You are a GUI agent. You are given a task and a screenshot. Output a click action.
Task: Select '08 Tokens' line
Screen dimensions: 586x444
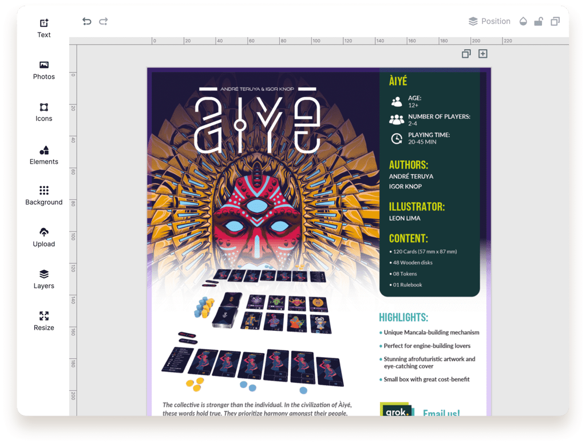pyautogui.click(x=403, y=274)
